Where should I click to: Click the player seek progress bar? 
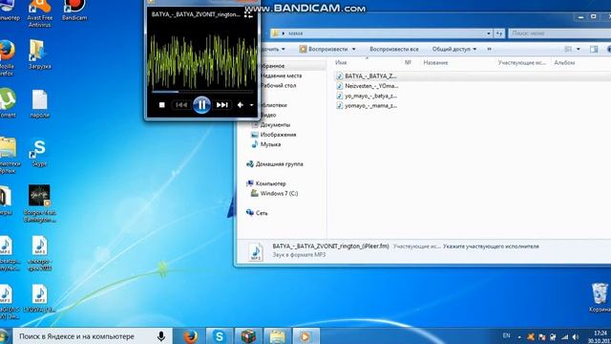pyautogui.click(x=202, y=92)
